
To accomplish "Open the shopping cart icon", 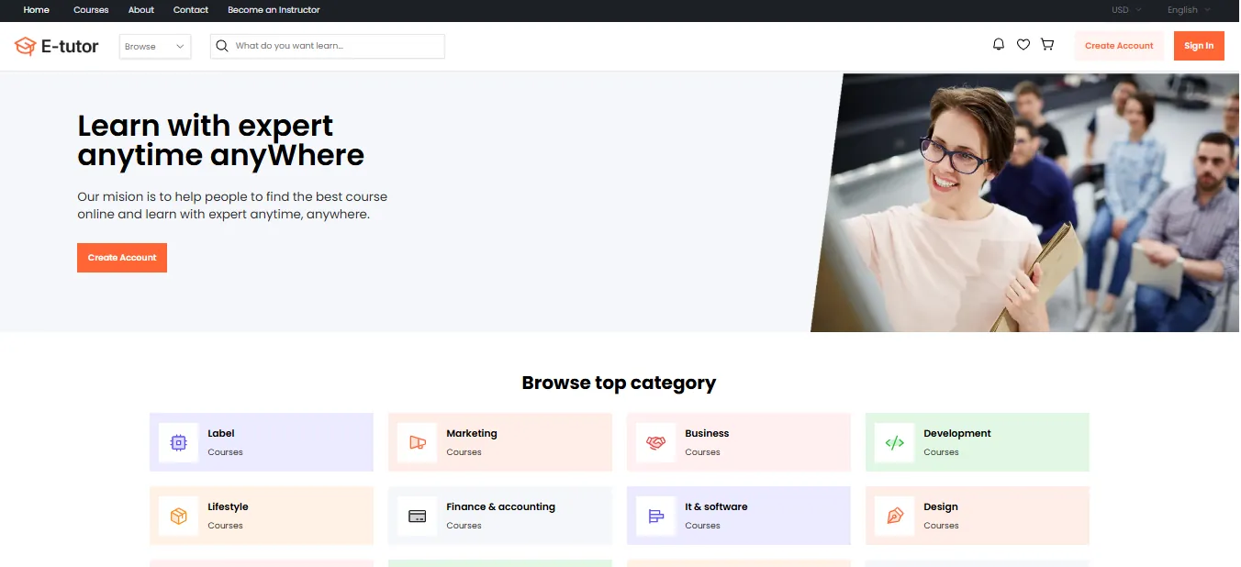I will point(1047,44).
